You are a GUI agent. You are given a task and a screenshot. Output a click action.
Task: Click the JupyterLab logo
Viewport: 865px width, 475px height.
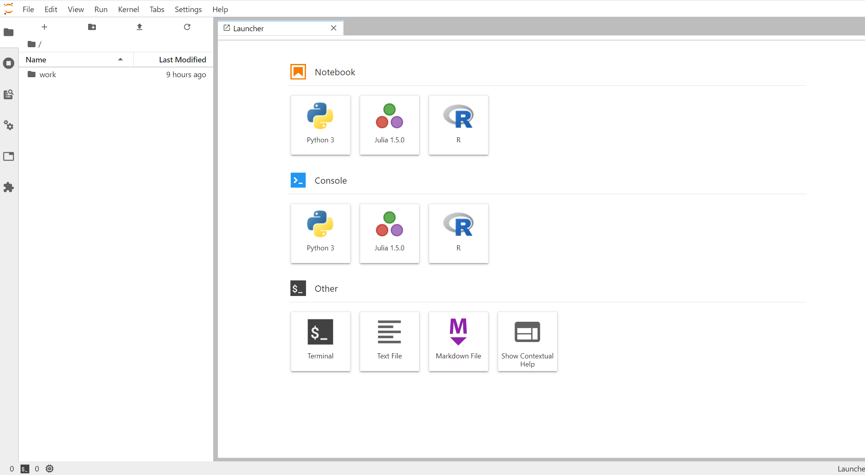(9, 9)
